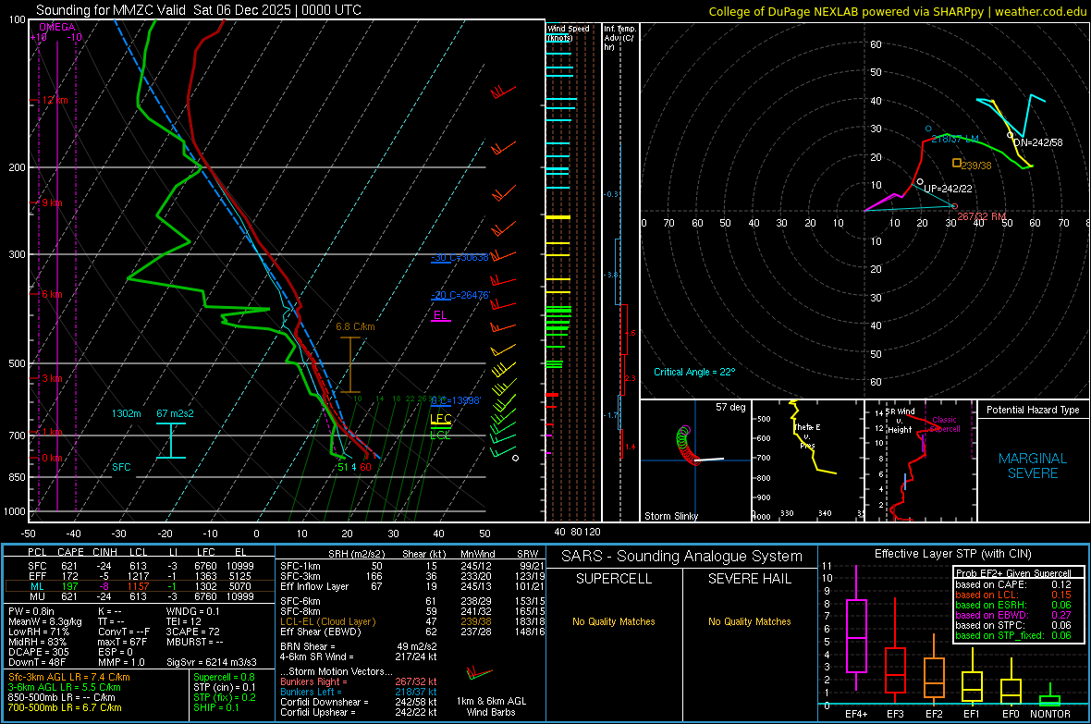Screen dimensions: 1091x724
Task: Click the MARGINAL SEVERE hazard type text
Action: tap(1033, 466)
